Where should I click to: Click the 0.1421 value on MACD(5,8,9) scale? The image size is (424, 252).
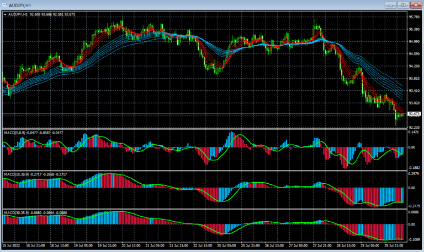click(414, 133)
